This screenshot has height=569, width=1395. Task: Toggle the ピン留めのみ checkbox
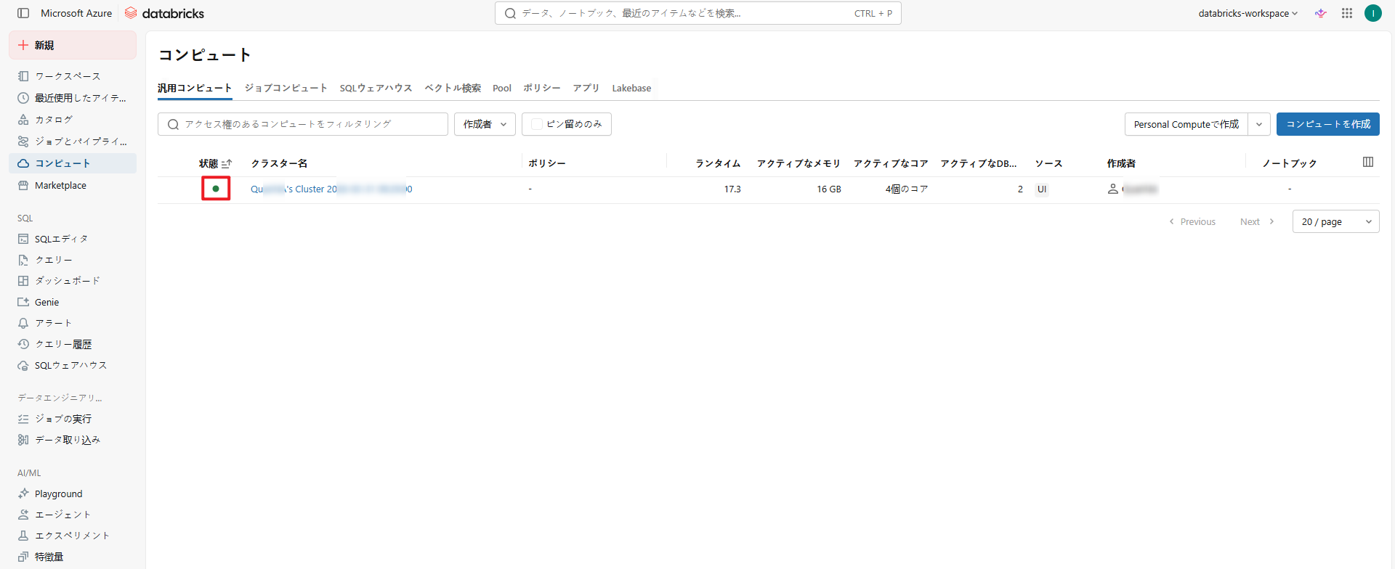pyautogui.click(x=537, y=124)
